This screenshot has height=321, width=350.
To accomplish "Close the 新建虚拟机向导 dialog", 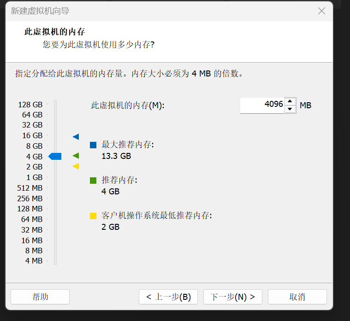I will (321, 11).
